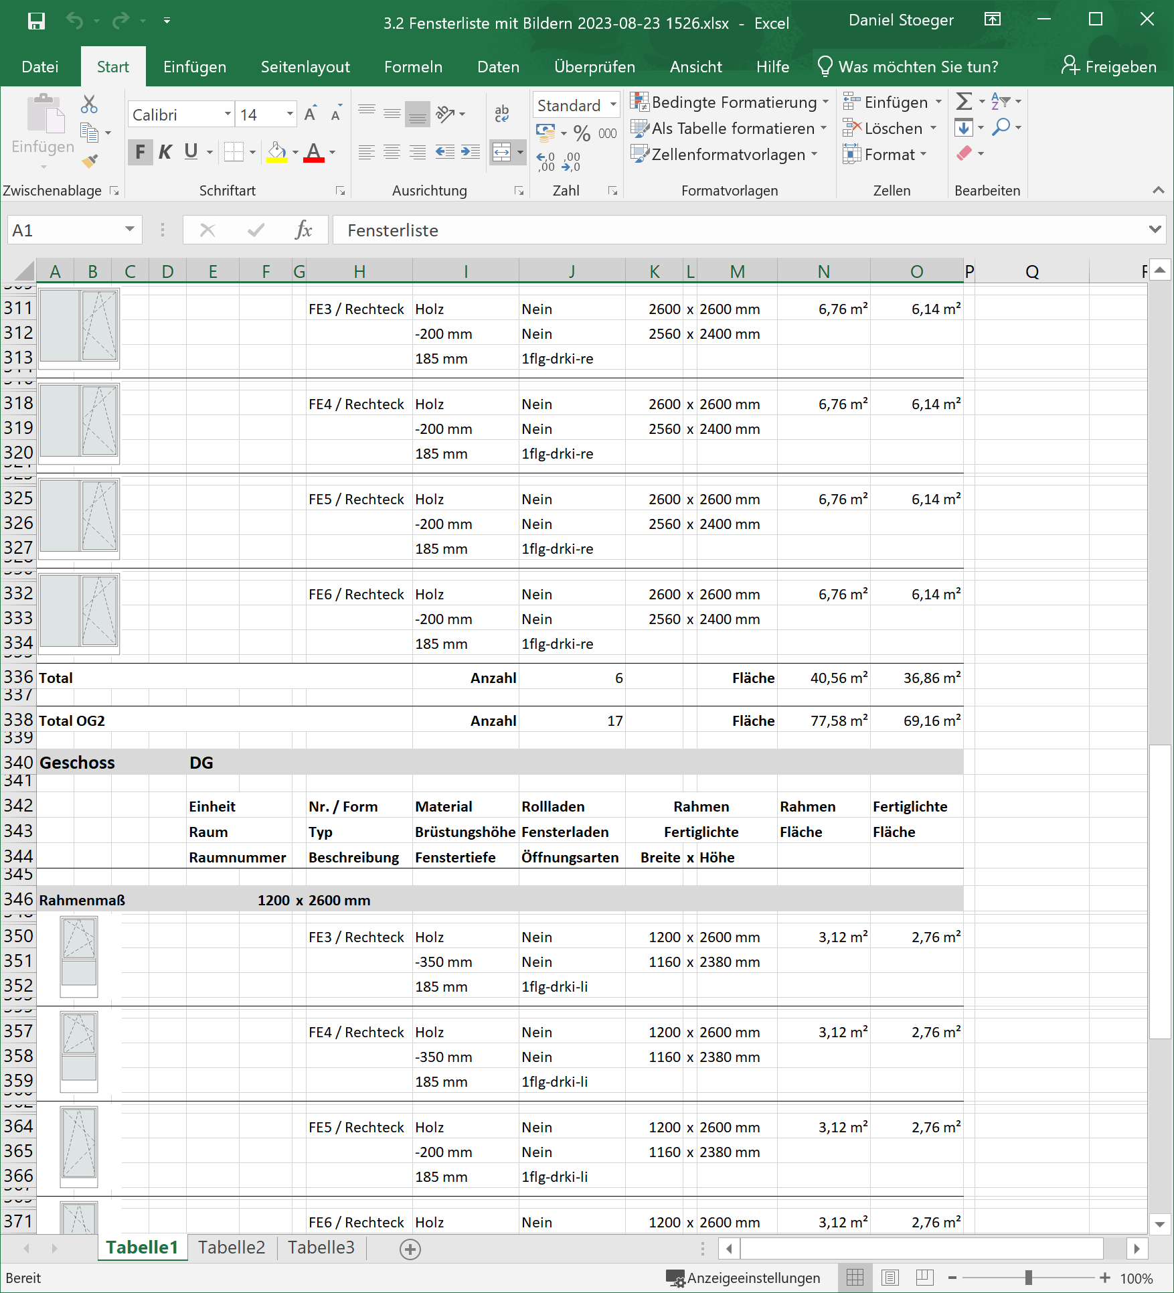Toggle align right horizontal alignment
The width and height of the screenshot is (1174, 1293).
point(418,152)
